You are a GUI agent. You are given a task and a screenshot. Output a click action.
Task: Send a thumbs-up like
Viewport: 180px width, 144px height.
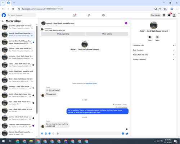[127, 134]
